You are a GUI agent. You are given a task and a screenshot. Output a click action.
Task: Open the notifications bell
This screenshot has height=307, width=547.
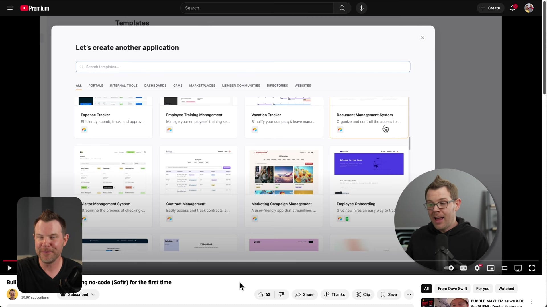513,8
